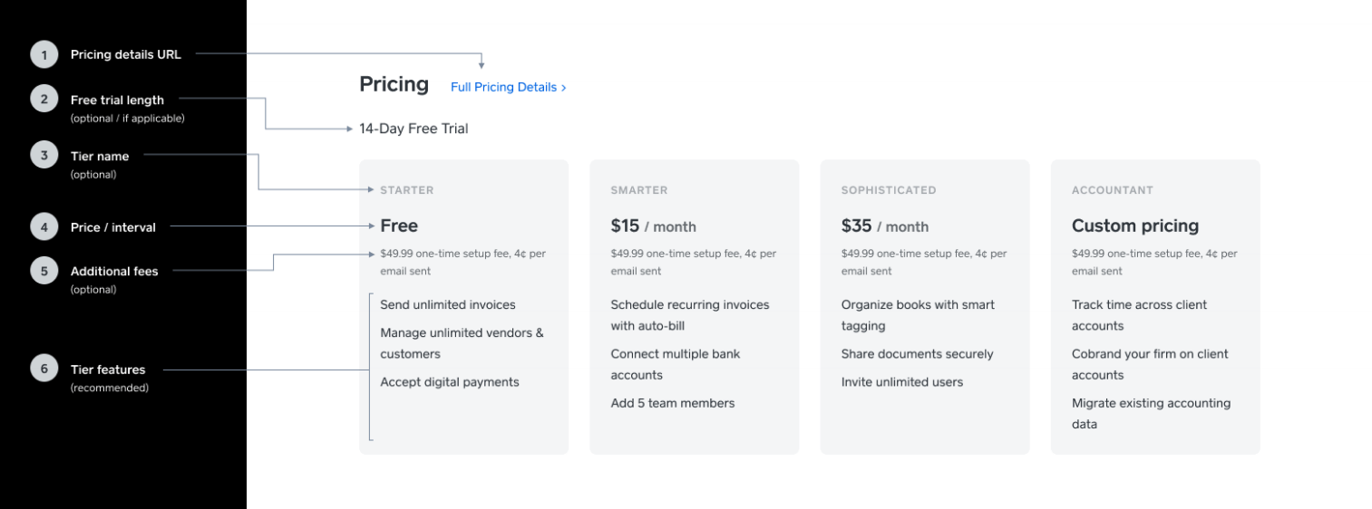Open the Full Pricing Details link
The height and width of the screenshot is (509, 1372).
(x=508, y=87)
